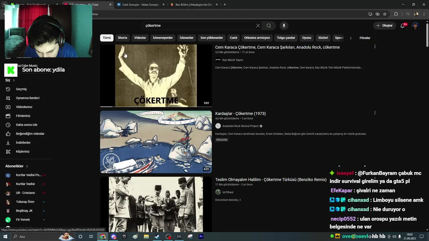Open UnTRned channel link

click(x=228, y=192)
